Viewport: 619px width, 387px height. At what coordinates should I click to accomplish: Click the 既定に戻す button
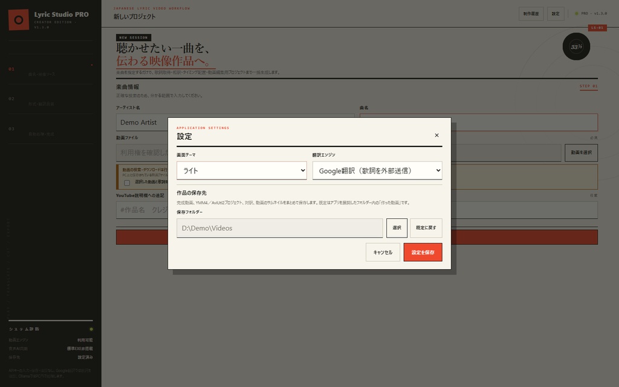point(426,228)
